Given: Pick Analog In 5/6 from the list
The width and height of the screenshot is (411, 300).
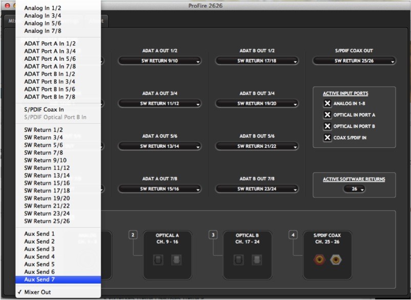Looking at the screenshot, I should (x=58, y=24).
